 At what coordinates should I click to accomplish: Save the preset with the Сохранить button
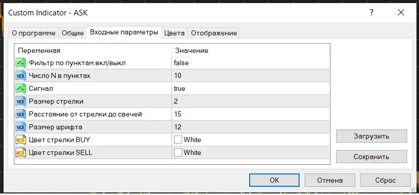point(372,157)
